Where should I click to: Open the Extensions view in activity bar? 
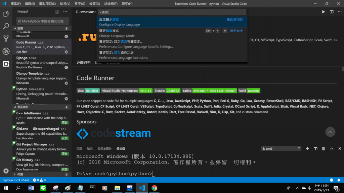6,64
